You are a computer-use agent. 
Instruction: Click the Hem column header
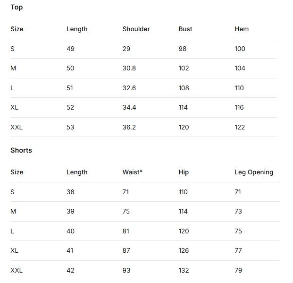pos(242,29)
